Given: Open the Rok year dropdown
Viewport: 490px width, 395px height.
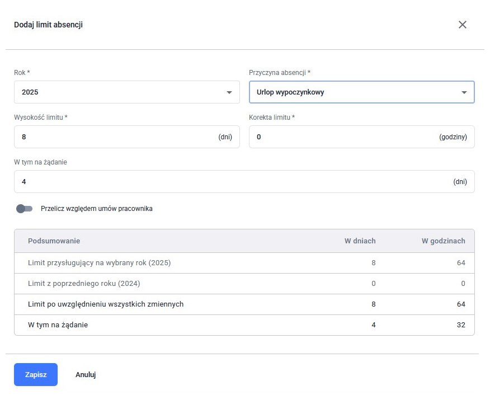Looking at the screenshot, I should click(x=126, y=92).
